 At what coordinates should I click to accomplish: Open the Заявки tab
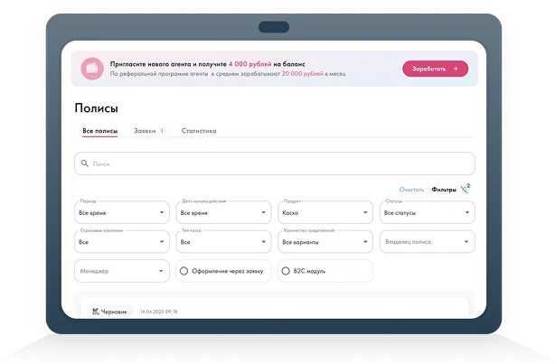tap(145, 131)
